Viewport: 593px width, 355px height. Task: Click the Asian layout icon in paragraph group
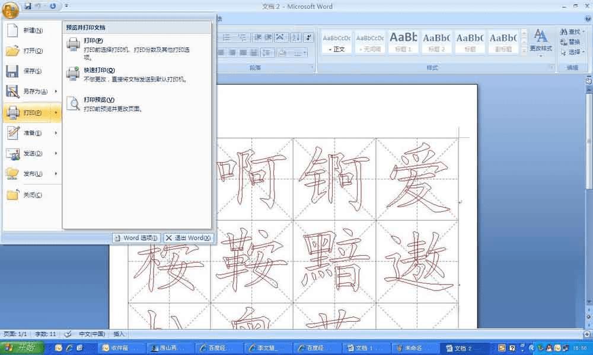coord(281,37)
